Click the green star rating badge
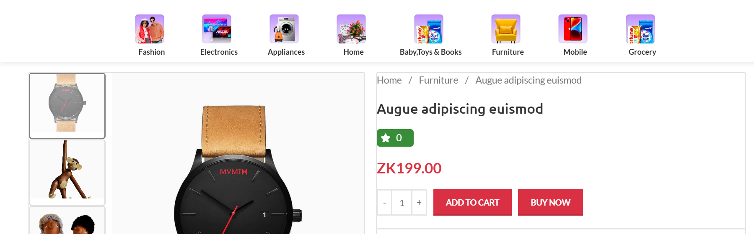This screenshot has width=754, height=234. 395,138
